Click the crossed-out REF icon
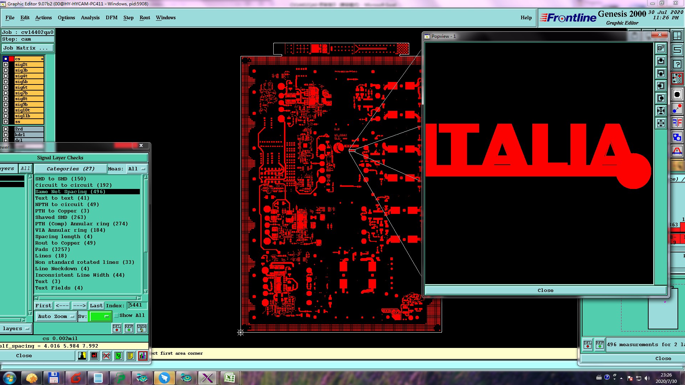The image size is (685, 385). pyautogui.click(x=106, y=356)
